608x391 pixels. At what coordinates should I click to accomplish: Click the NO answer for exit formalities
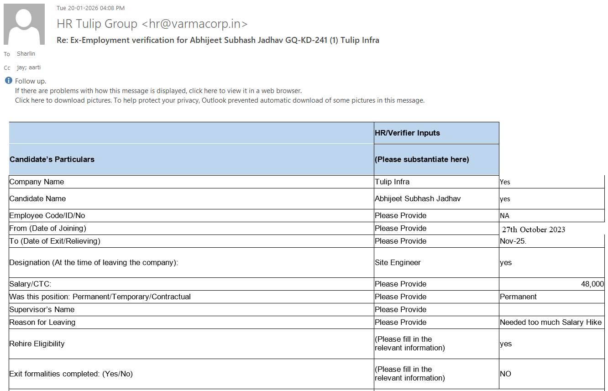tap(505, 374)
